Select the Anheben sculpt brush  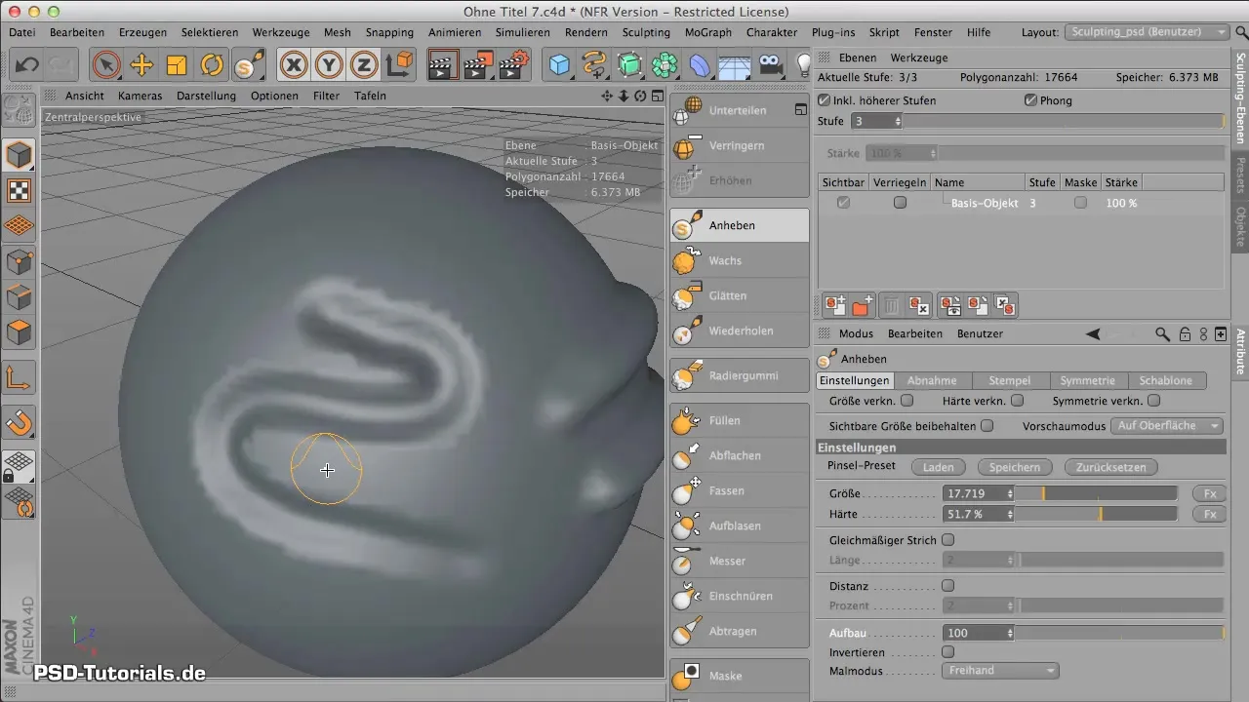tap(739, 225)
